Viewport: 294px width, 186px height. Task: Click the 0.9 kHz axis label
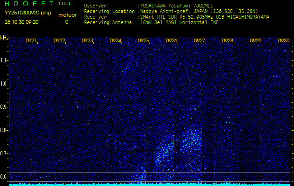(4, 107)
